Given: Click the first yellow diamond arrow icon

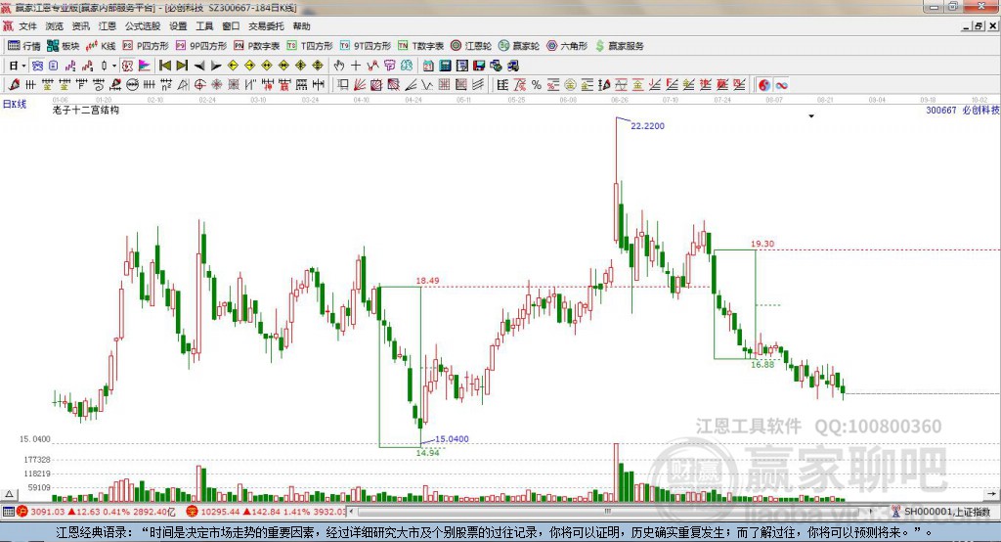Looking at the screenshot, I should click(233, 66).
